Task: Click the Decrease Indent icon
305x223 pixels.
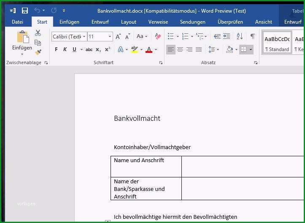Action: (217, 36)
